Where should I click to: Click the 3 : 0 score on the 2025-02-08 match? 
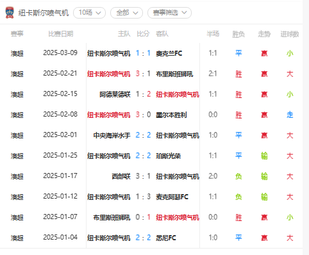[143, 115]
